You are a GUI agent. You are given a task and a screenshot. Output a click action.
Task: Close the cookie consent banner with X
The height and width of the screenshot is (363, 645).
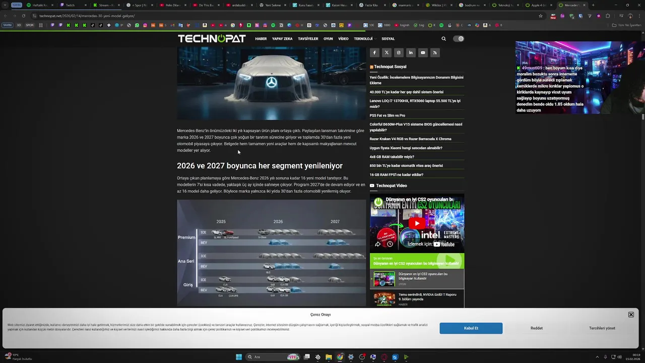pos(631,315)
